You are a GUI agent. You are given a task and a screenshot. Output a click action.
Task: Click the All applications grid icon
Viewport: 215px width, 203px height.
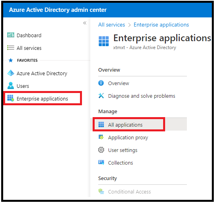click(101, 125)
